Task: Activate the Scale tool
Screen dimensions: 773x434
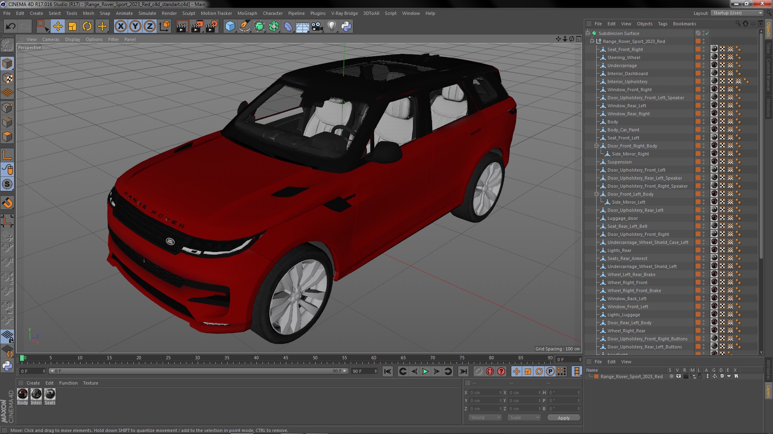Action: click(72, 27)
